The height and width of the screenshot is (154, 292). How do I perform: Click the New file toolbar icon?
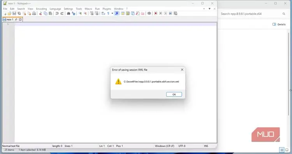[5, 13]
